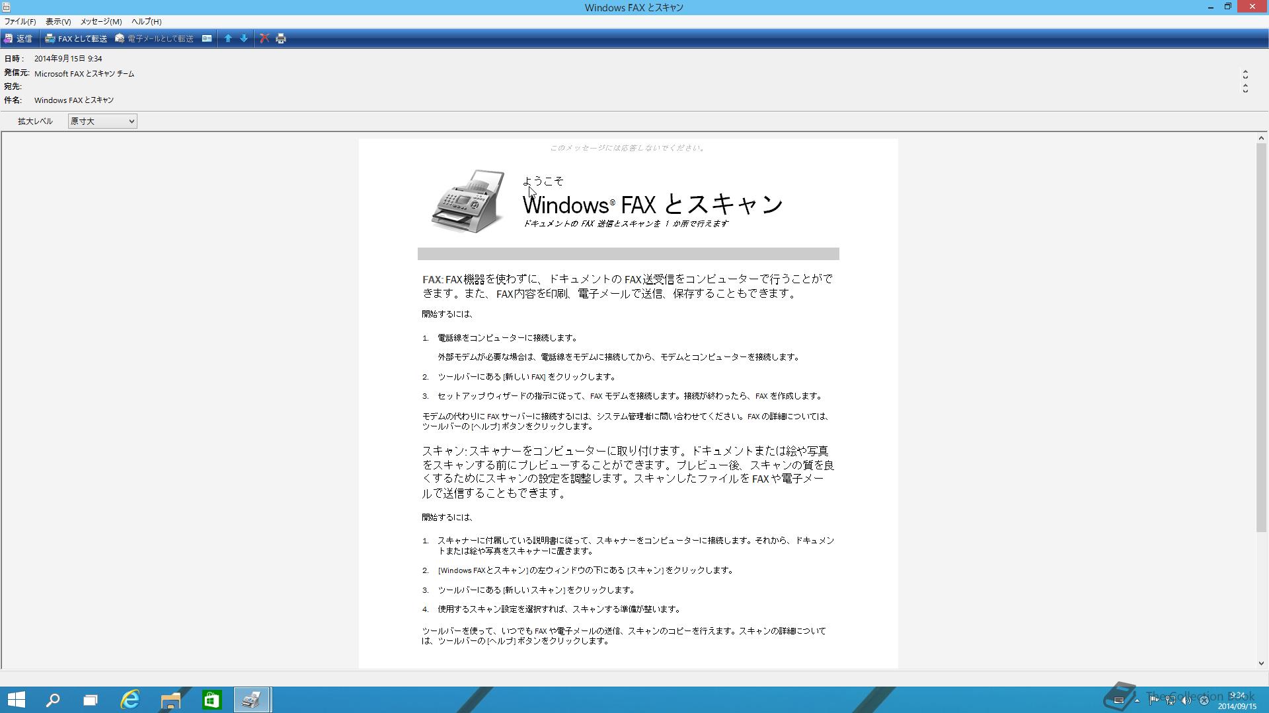
Task: Open the Windows Store taskbar icon
Action: click(211, 700)
